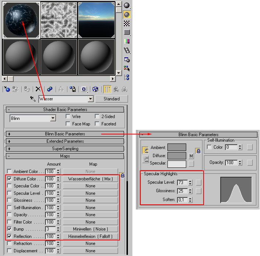Click the Get Material icon
Screen dimensions: 260x256
point(7,89)
